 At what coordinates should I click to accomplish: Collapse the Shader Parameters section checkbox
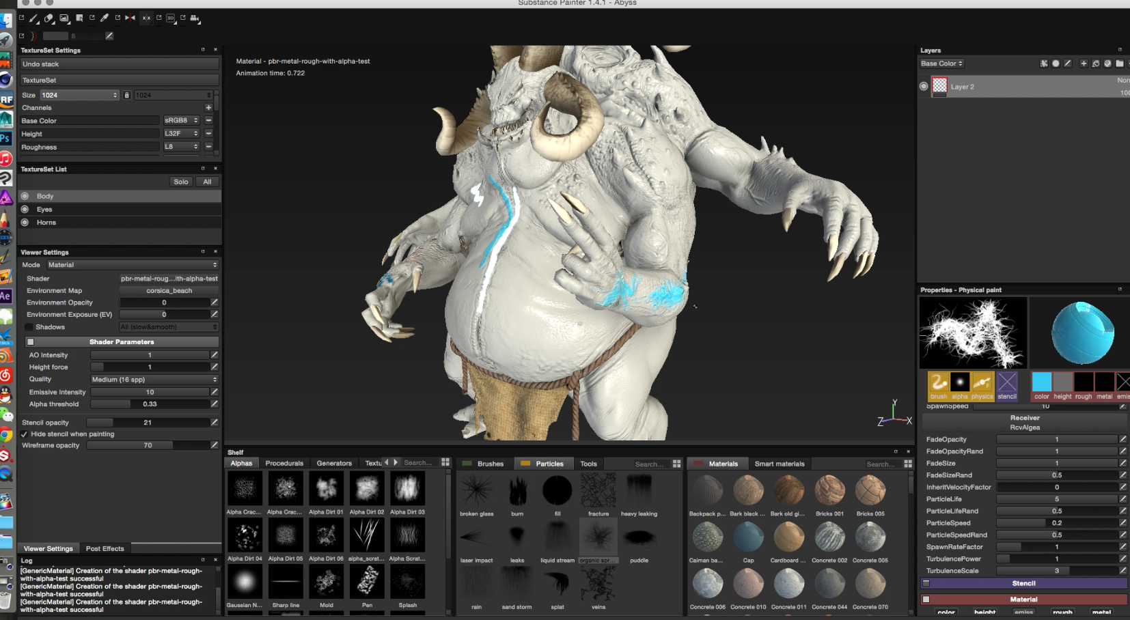click(30, 342)
